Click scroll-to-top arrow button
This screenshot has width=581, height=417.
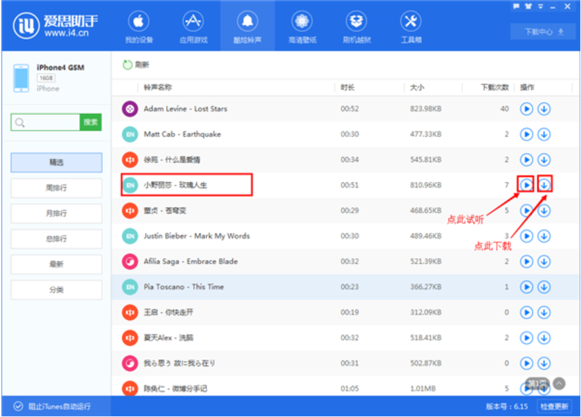coord(559,383)
